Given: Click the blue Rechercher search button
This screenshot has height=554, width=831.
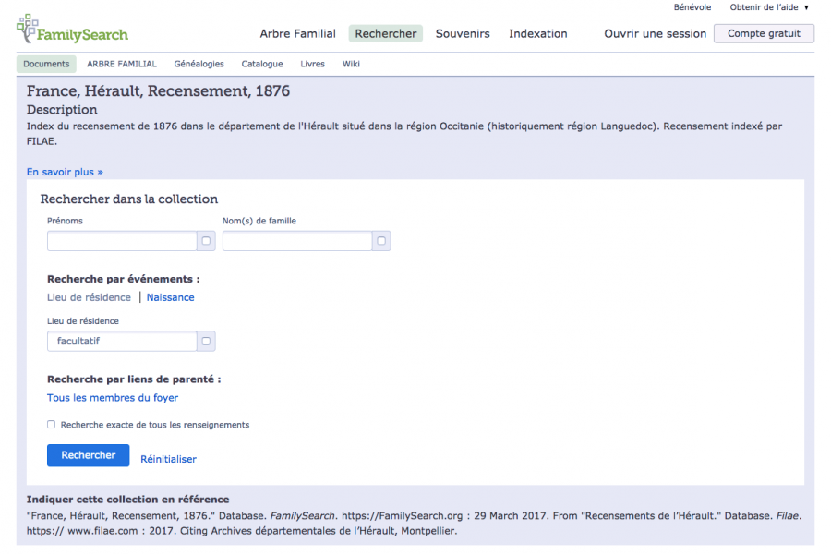Looking at the screenshot, I should pos(88,455).
